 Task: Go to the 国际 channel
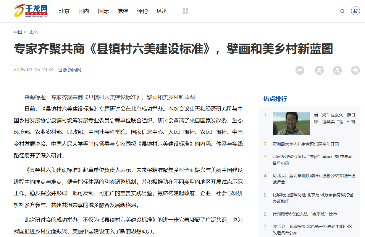[103, 11]
